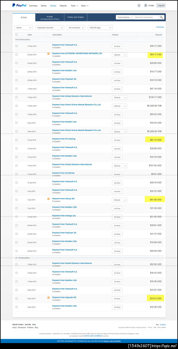Viewport: 178px width, 349px height.
Task: Check the 20 May 2016 PopCash row
Action: click(16, 80)
